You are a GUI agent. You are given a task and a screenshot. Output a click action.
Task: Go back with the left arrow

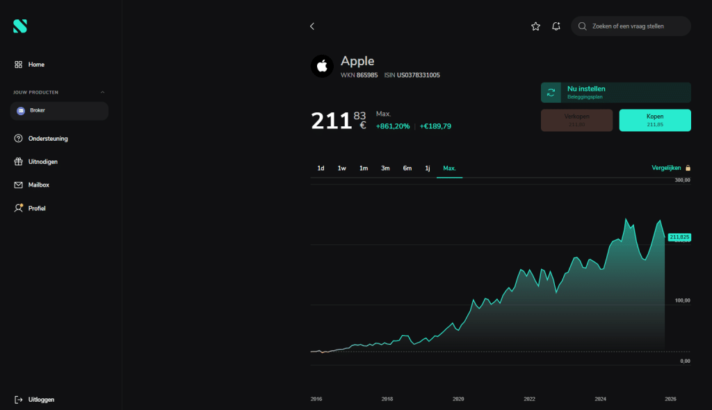pyautogui.click(x=312, y=26)
